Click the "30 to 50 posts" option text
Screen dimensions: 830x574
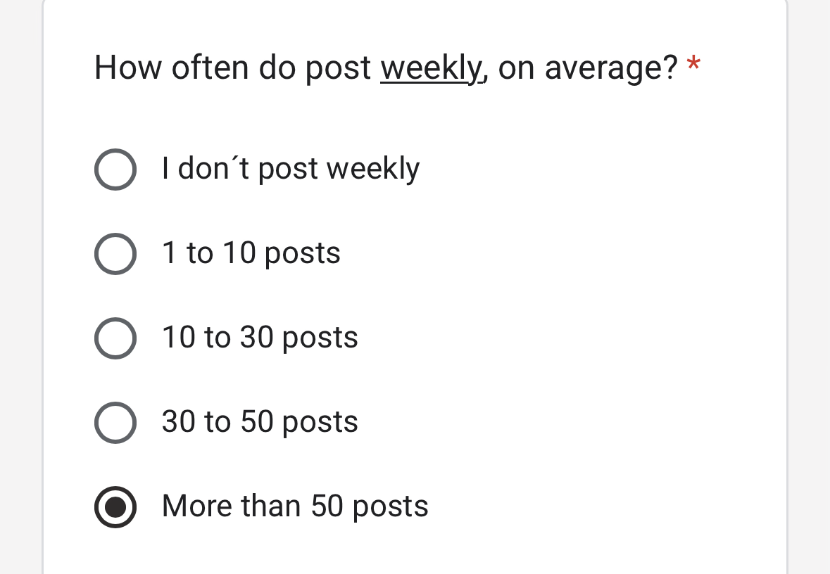tap(260, 423)
